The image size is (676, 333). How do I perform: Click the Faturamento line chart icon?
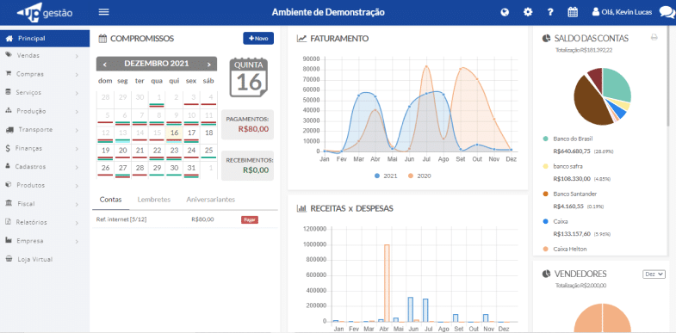click(x=301, y=39)
